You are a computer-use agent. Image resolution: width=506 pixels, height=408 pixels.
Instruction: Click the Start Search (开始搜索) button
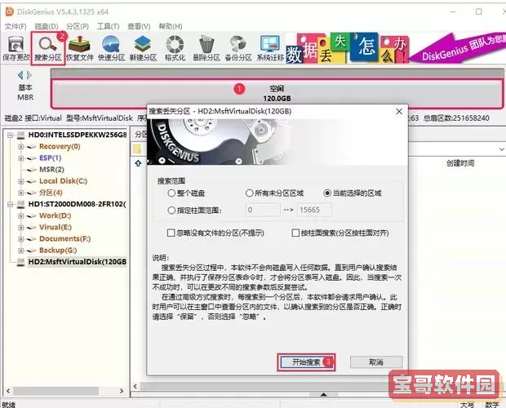[x=306, y=362]
